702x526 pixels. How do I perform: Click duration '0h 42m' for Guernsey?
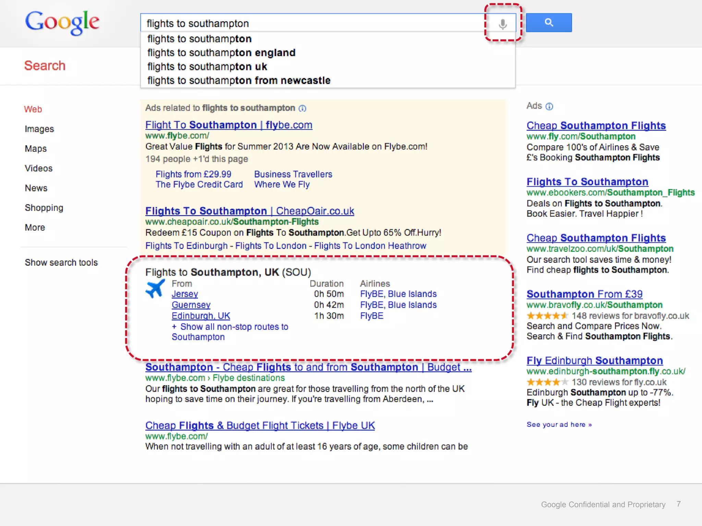[329, 305]
